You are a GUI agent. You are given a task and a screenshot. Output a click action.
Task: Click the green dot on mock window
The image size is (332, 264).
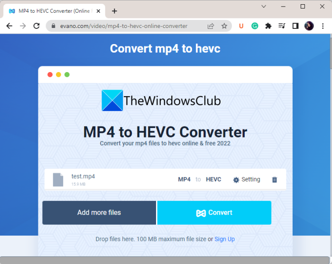(x=67, y=74)
